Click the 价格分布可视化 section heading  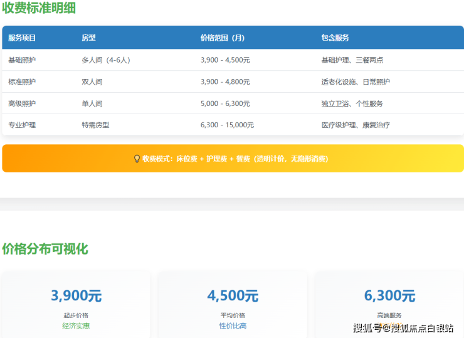tap(45, 249)
